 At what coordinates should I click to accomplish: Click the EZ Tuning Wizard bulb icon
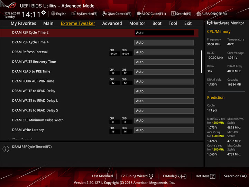click(x=151, y=176)
